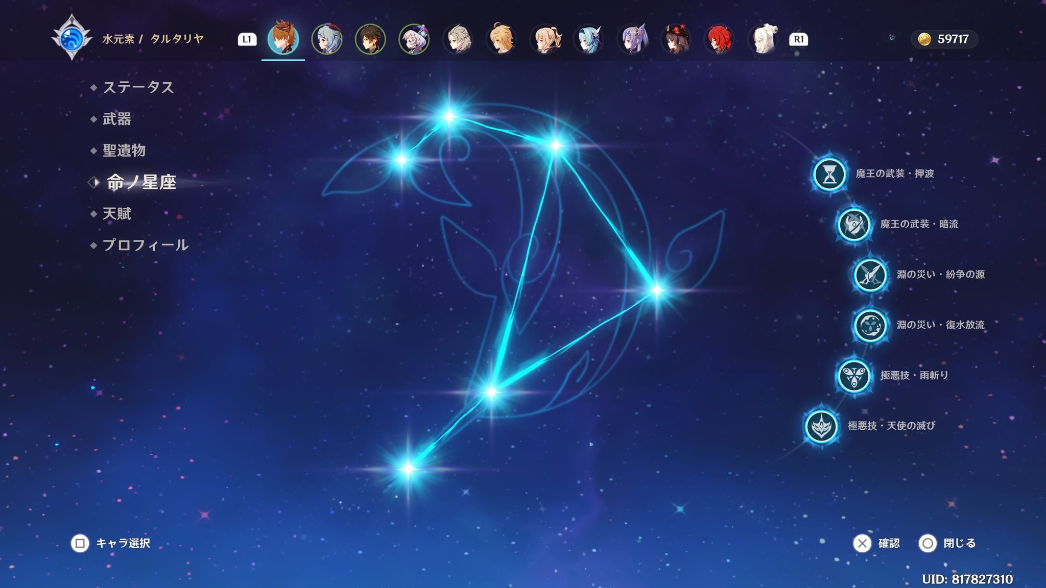The image size is (1046, 588).
Task: Switch to Ganyu's character portrait
Action: (x=327, y=39)
